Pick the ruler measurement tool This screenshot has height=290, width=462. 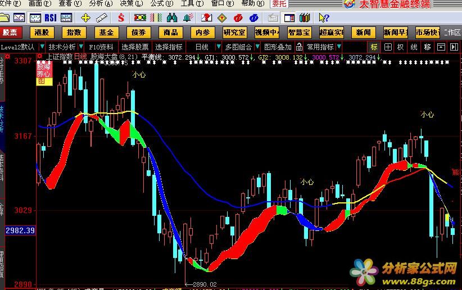pyautogui.click(x=101, y=18)
